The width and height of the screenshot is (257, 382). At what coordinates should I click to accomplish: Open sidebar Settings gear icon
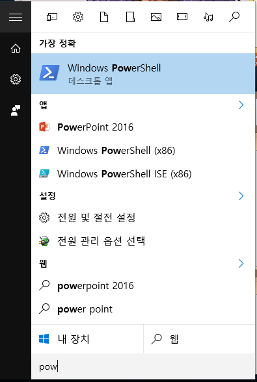[16, 79]
